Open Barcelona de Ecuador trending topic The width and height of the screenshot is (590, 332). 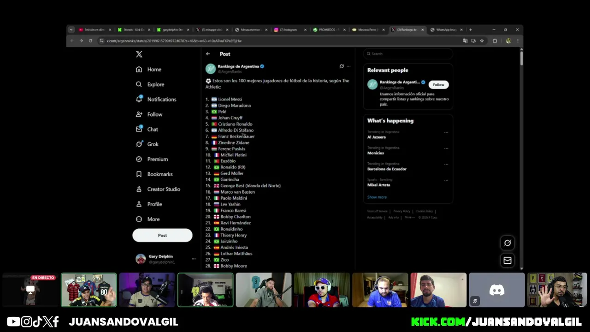[x=387, y=169]
